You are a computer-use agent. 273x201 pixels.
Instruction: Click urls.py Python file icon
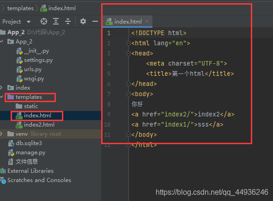coord(19,69)
